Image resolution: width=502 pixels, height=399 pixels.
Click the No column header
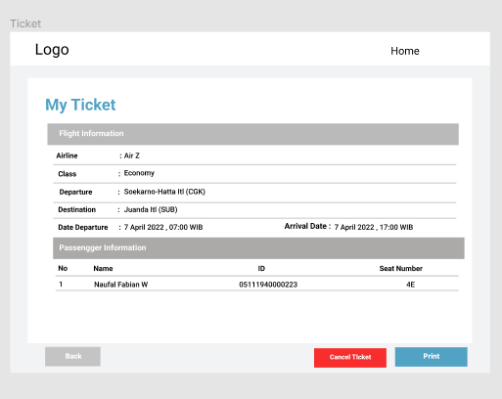pyautogui.click(x=63, y=268)
